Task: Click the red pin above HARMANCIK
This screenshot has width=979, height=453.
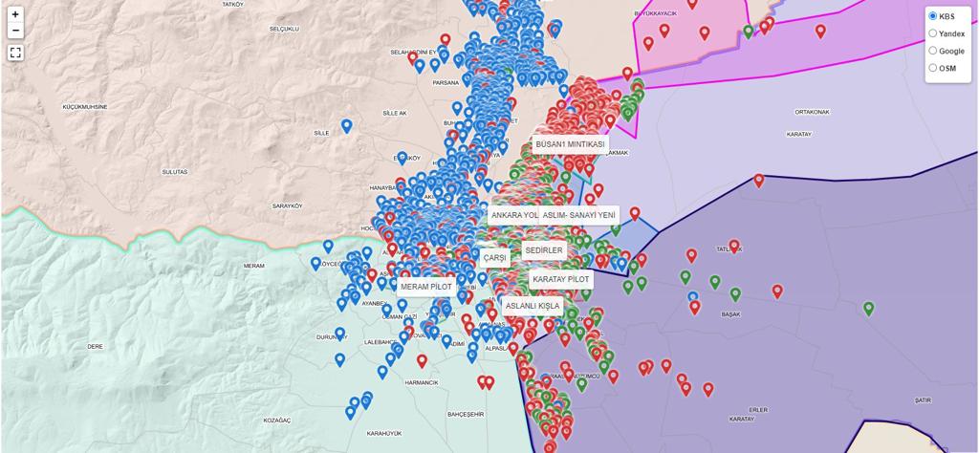Action: (x=422, y=360)
